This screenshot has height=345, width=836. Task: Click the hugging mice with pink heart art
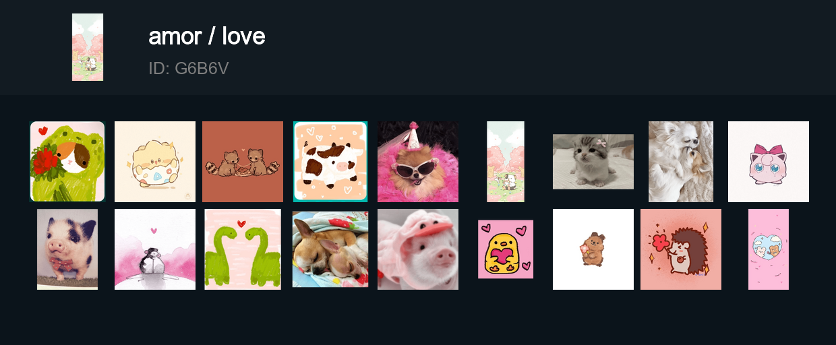155,249
